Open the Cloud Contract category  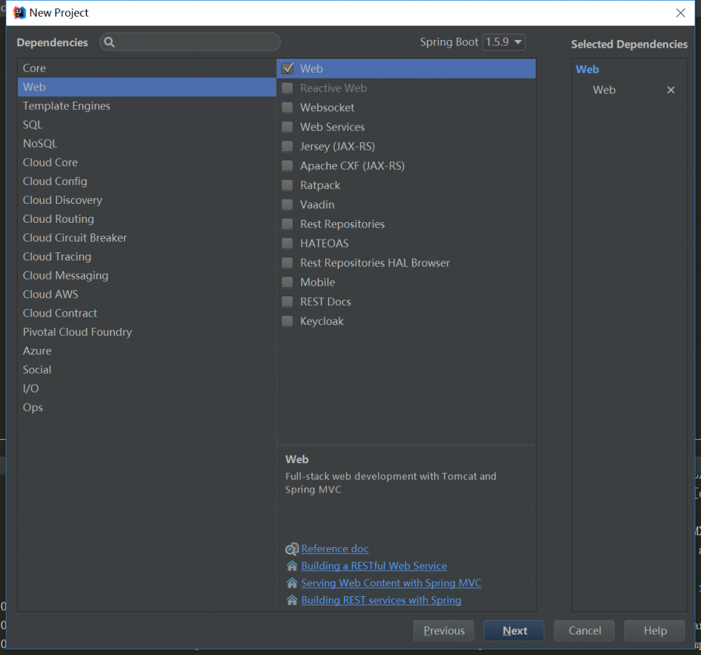point(147,313)
